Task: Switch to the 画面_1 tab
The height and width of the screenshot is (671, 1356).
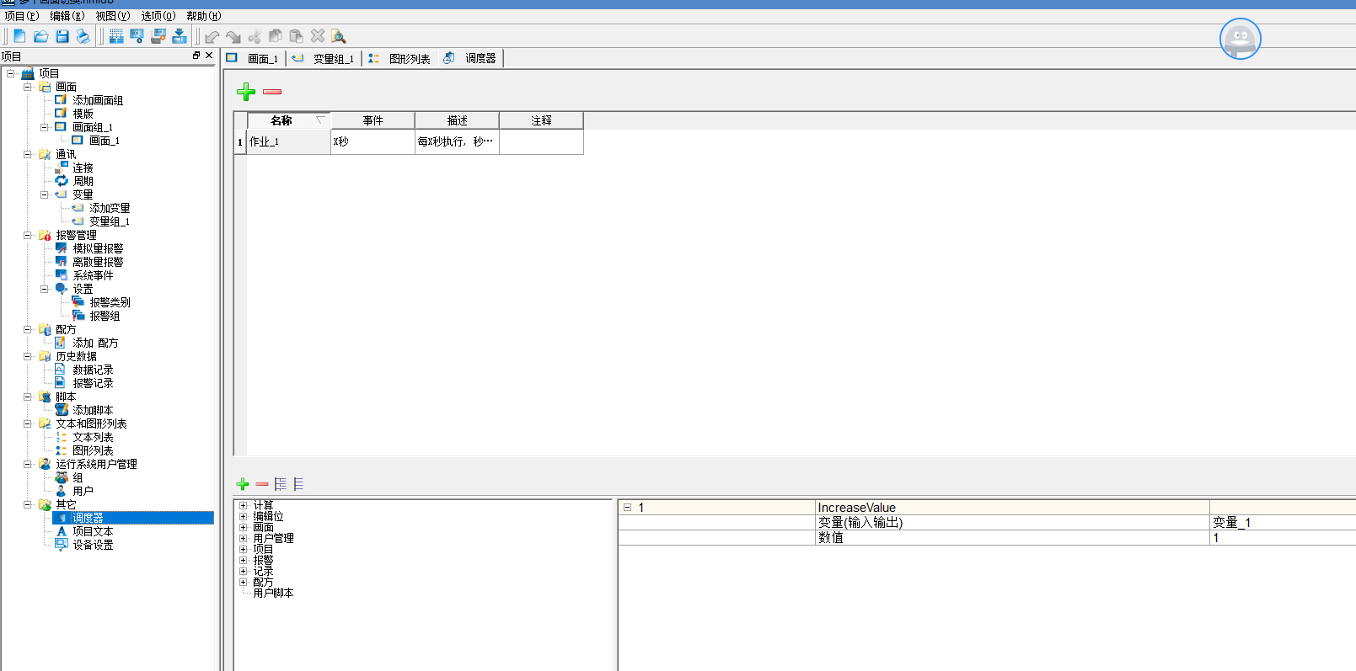Action: click(x=253, y=58)
